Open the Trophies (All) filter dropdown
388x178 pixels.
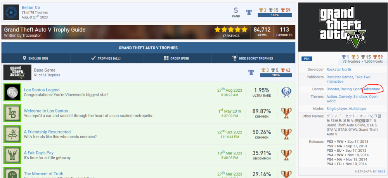point(106,58)
